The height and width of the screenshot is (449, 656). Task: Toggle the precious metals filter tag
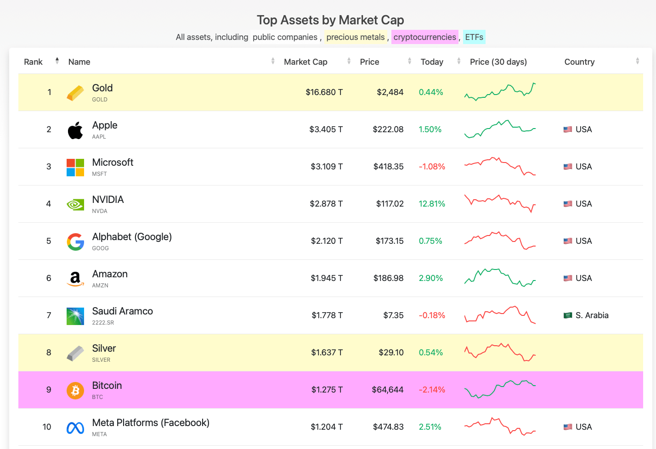coord(356,37)
